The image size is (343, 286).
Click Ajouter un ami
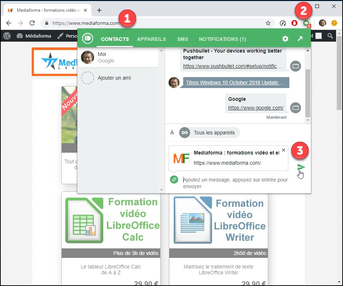coord(114,78)
